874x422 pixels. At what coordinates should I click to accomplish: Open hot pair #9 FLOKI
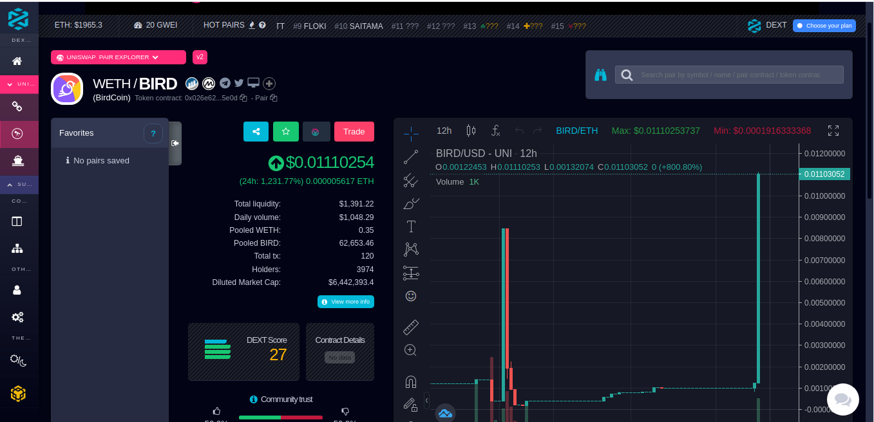[x=310, y=26]
